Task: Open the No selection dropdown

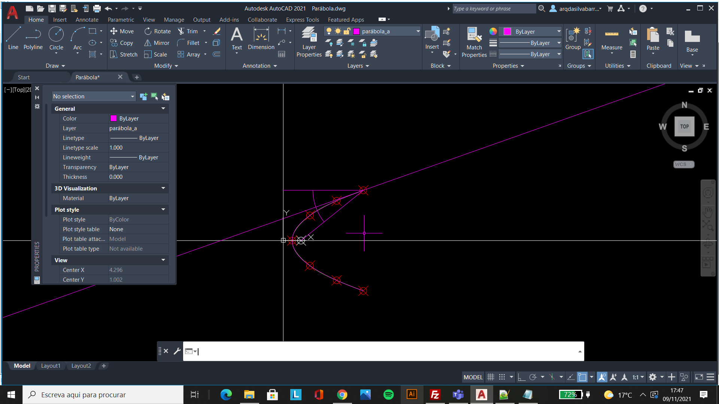Action: [94, 97]
